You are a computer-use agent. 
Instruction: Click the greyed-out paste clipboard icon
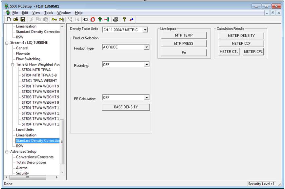[46, 19]
